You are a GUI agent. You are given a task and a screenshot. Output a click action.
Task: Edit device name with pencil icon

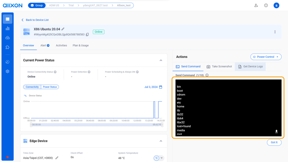click(63, 29)
